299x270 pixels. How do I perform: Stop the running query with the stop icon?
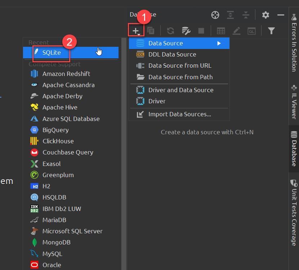coord(202,31)
